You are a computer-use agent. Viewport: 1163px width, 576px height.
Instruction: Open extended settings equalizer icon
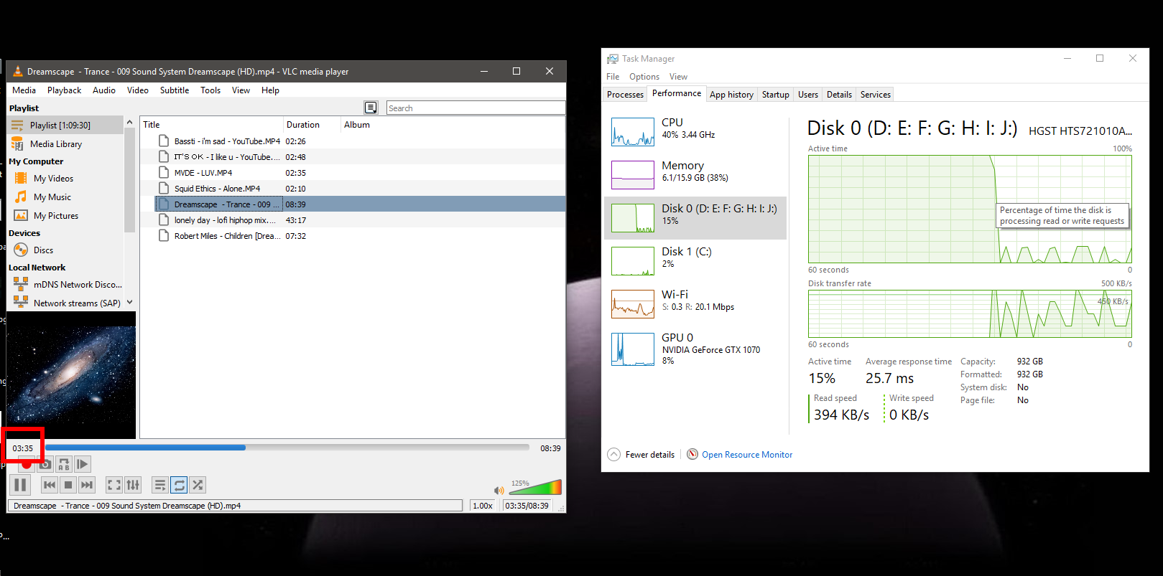[133, 485]
